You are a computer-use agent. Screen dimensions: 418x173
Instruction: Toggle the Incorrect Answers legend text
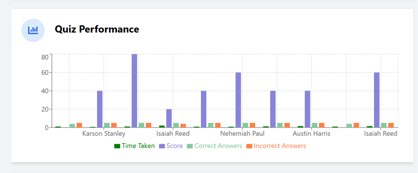pos(280,146)
